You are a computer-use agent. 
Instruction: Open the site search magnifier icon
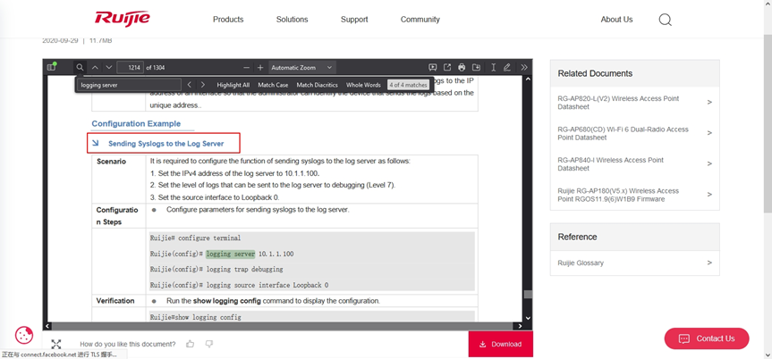click(x=665, y=20)
